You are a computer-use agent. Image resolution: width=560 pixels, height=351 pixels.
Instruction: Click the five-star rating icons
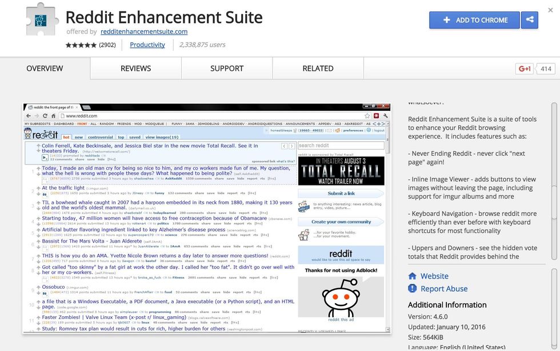coord(81,45)
